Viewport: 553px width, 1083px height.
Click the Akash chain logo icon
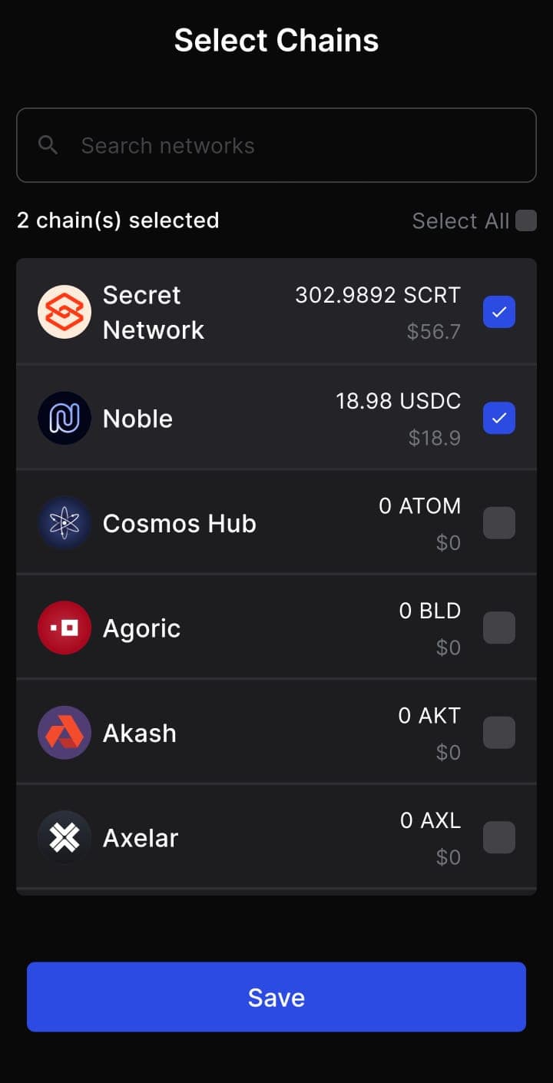65,733
